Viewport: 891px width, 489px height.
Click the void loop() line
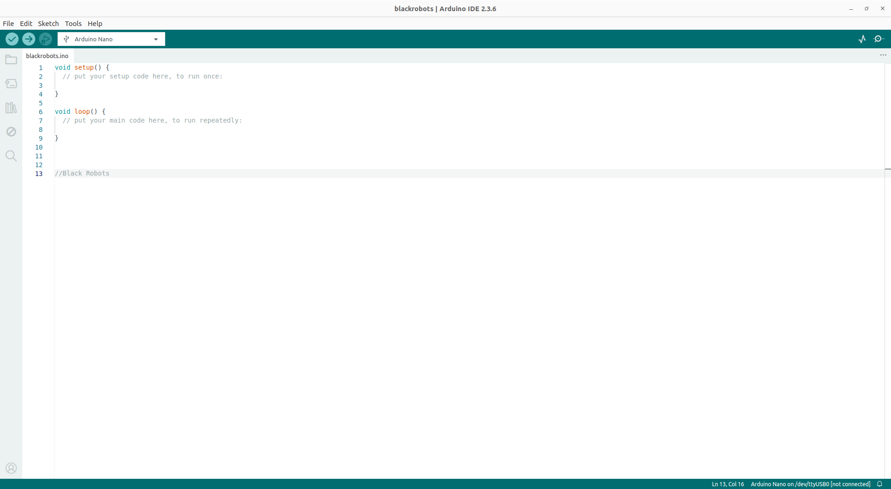click(80, 111)
